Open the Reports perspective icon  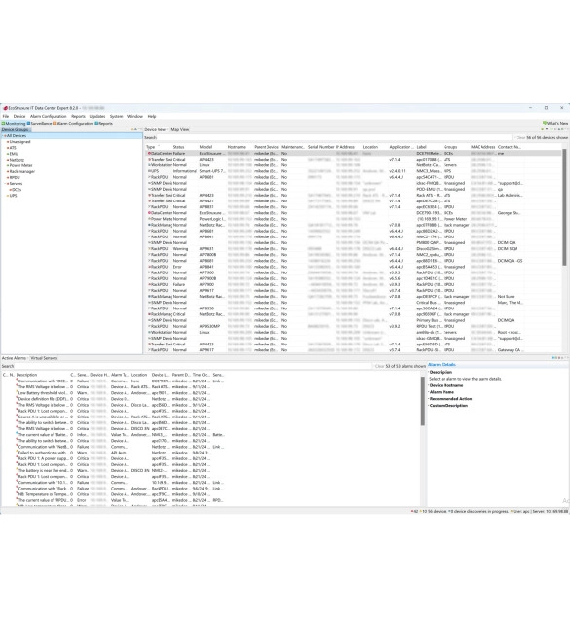[x=96, y=124]
